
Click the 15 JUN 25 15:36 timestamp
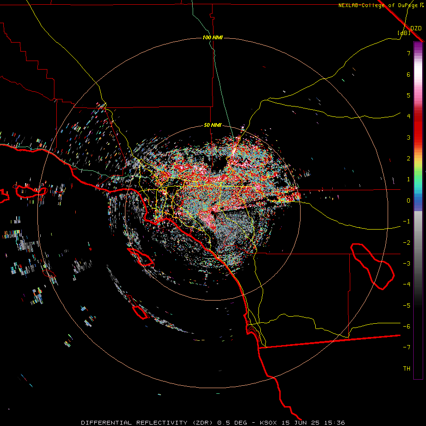pyautogui.click(x=313, y=423)
